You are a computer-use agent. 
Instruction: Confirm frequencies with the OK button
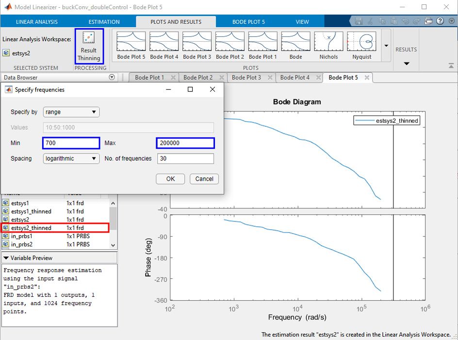tap(170, 179)
